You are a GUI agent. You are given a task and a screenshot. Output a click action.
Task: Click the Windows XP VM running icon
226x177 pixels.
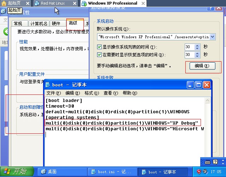click(84, 4)
